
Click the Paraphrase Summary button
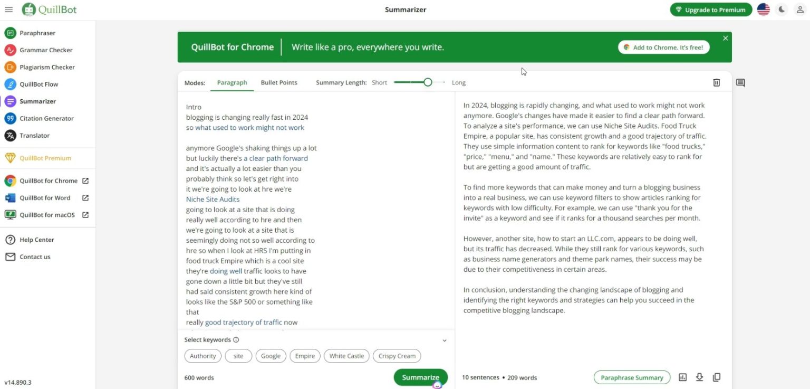click(x=632, y=377)
